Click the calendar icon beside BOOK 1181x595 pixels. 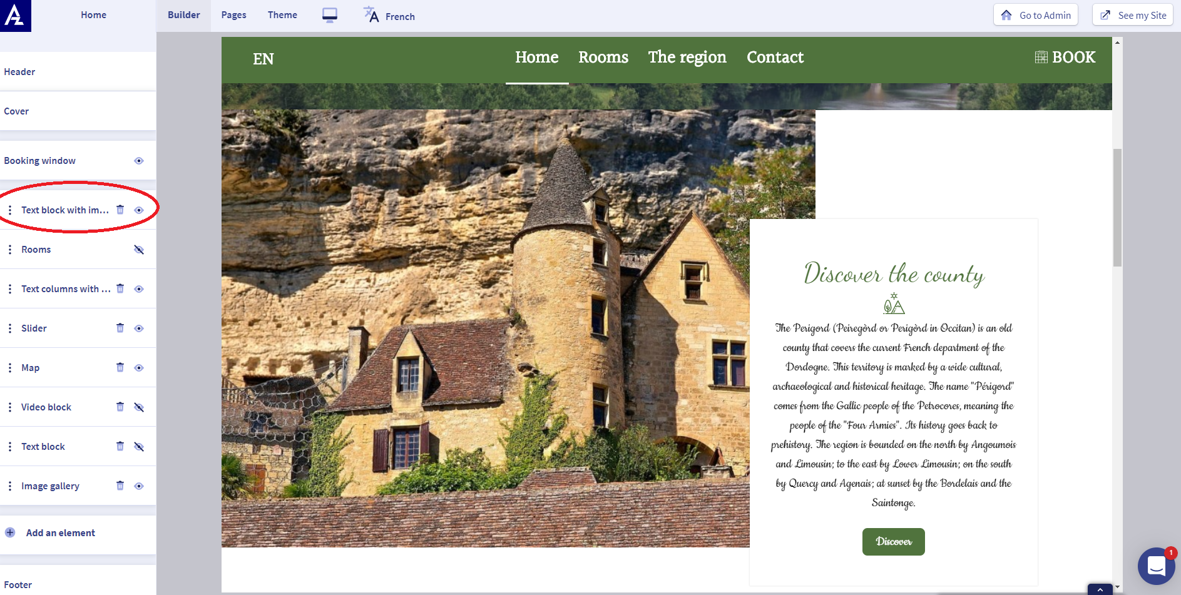(x=1041, y=57)
